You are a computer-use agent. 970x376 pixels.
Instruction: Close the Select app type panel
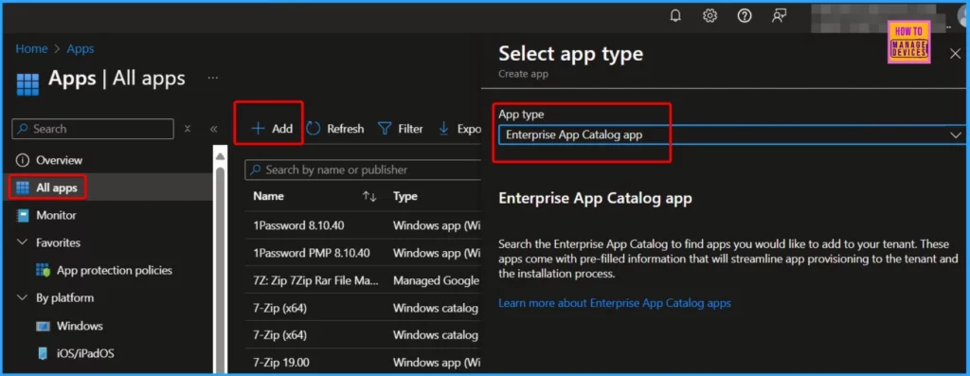(955, 54)
